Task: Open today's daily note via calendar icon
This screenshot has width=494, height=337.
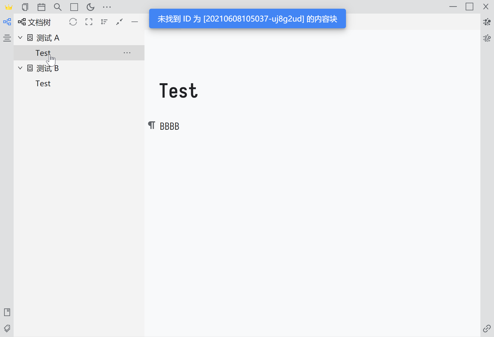Action: [x=41, y=7]
